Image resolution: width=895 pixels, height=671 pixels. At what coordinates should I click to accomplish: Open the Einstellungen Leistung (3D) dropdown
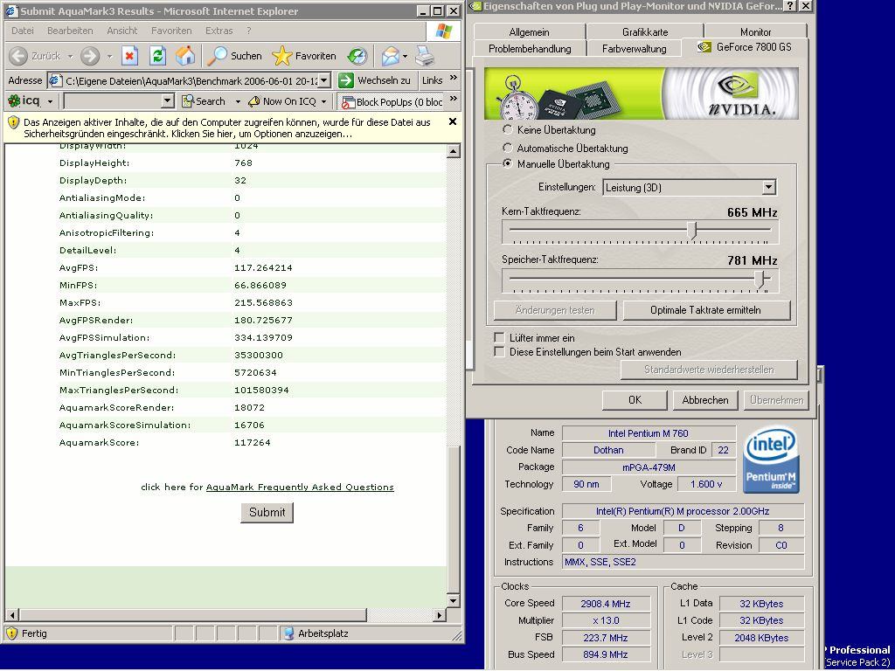[769, 187]
